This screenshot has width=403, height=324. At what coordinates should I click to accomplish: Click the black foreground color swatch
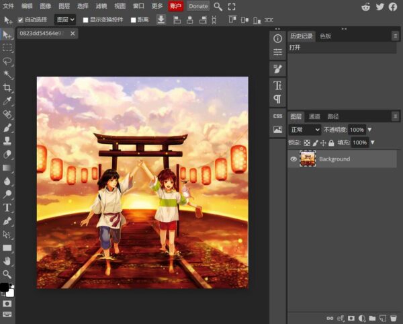(5, 288)
